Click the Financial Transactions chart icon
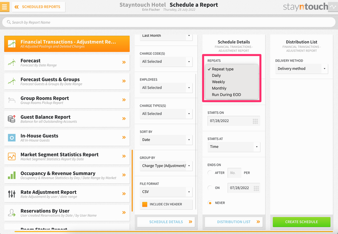The height and width of the screenshot is (234, 338). point(12,44)
